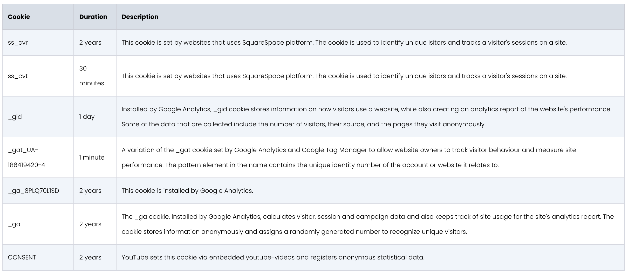Click the 30 minutes duration cell
This screenshot has width=628, height=274.
point(91,76)
